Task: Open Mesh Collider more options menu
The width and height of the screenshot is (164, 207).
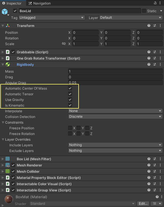Action: coord(160,171)
